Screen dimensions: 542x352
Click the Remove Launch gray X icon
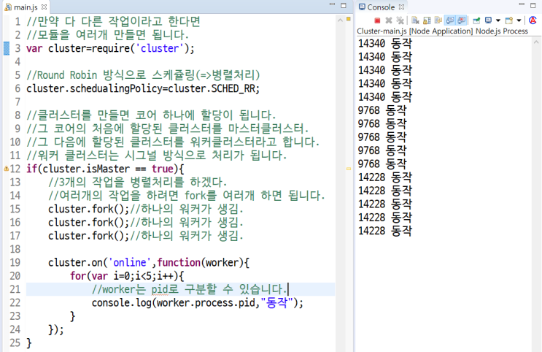coord(389,20)
